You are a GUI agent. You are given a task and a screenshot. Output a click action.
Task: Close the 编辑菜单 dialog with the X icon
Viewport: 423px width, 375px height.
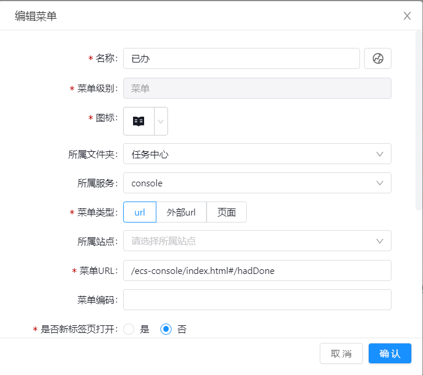[407, 16]
